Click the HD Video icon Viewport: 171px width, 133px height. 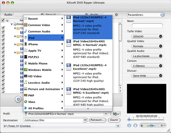(x=26, y=76)
